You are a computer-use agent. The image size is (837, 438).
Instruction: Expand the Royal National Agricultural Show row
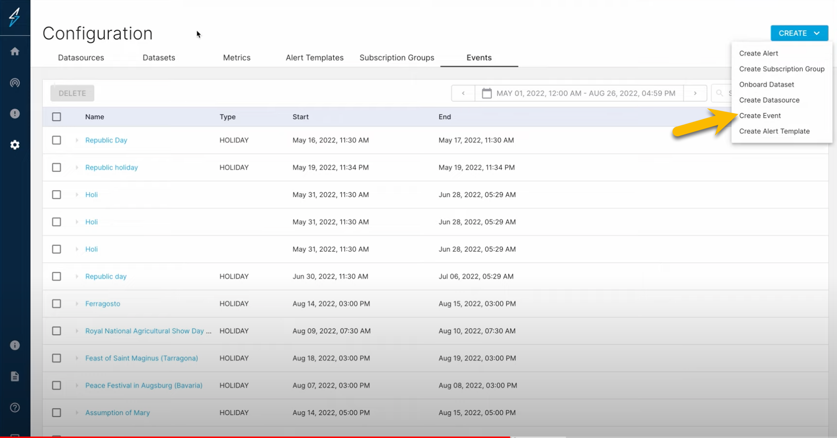coord(77,331)
